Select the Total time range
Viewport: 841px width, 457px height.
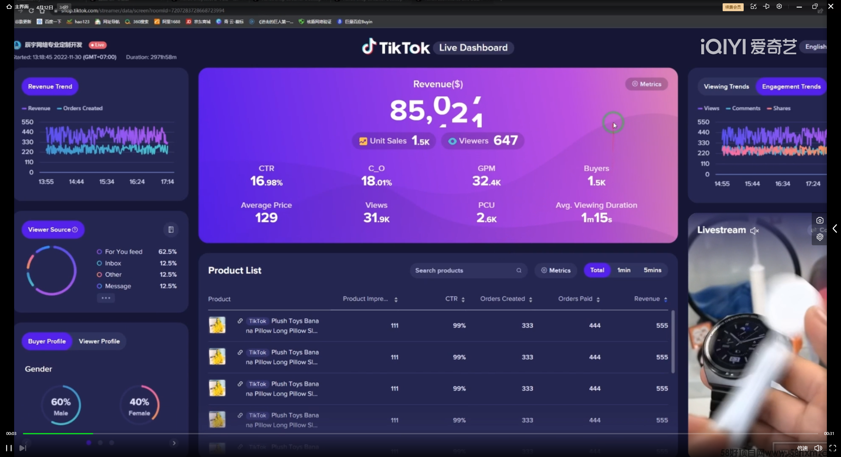597,270
